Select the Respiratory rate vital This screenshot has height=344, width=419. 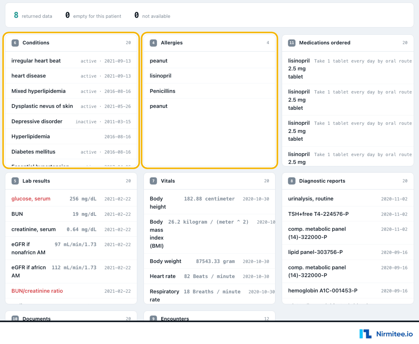point(209,294)
